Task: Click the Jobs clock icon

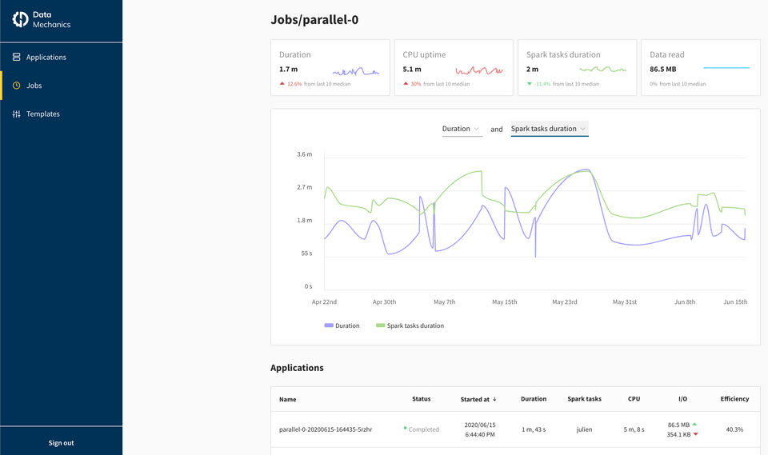Action: point(16,86)
